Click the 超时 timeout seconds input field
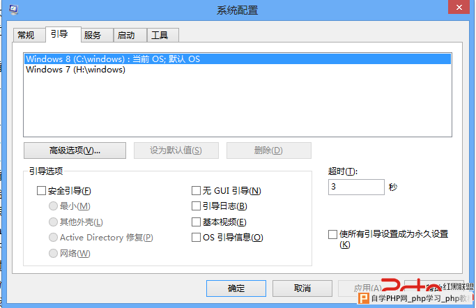 pyautogui.click(x=356, y=187)
